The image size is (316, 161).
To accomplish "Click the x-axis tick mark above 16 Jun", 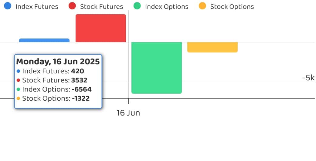I will [x=129, y=101].
